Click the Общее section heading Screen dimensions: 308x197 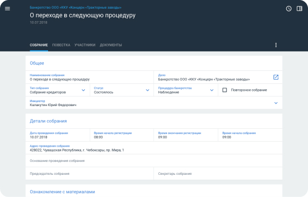(x=37, y=63)
